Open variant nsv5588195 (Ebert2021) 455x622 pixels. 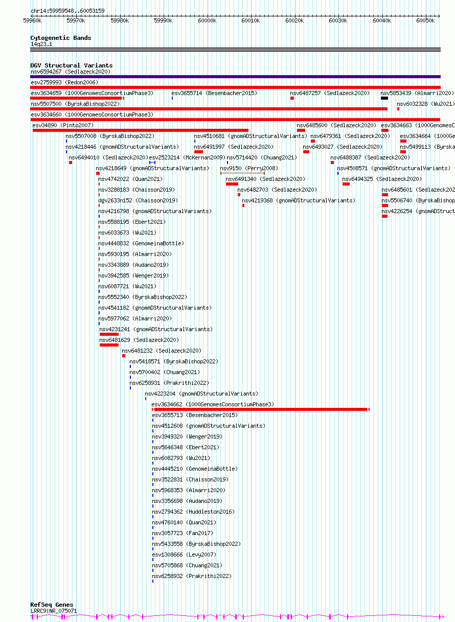132,222
